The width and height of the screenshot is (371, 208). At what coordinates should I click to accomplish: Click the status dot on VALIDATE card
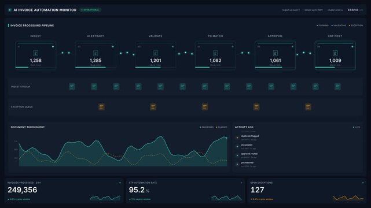coord(172,47)
